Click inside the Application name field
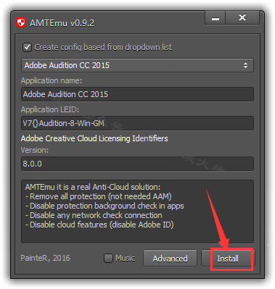Screen dimensions: 275x289 (x=137, y=94)
